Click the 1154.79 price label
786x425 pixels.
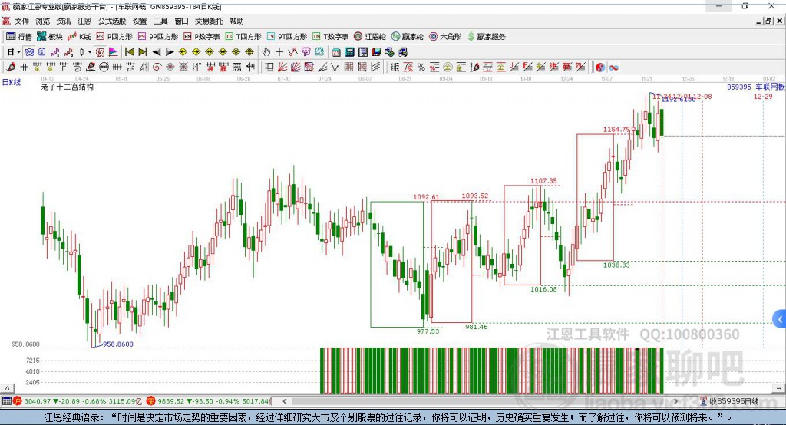[x=616, y=130]
